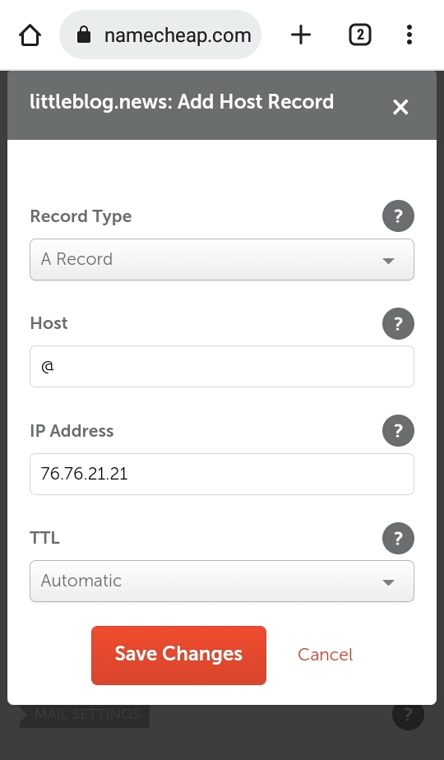The image size is (444, 760).
Task: Click the TTL help question mark
Action: [398, 538]
